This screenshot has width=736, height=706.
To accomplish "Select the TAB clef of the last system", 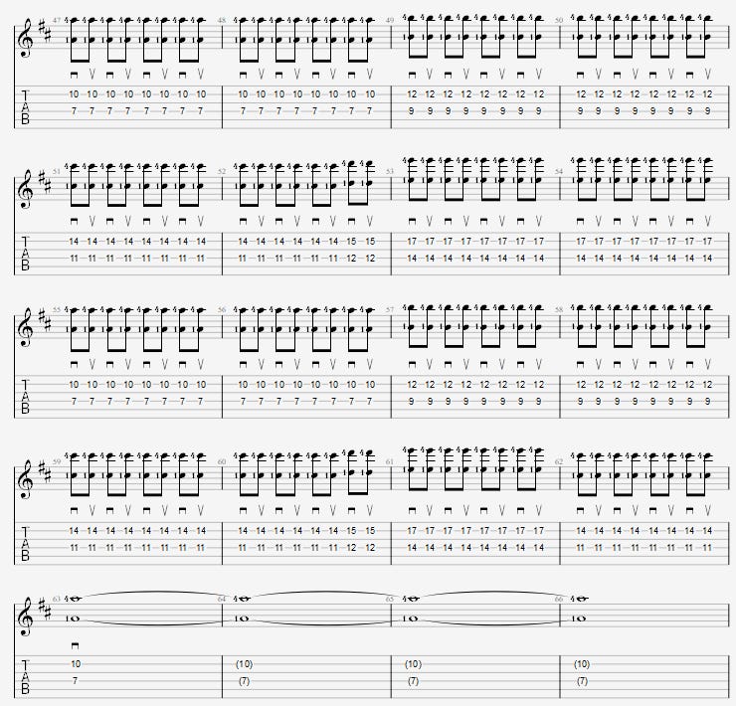I will [x=25, y=677].
